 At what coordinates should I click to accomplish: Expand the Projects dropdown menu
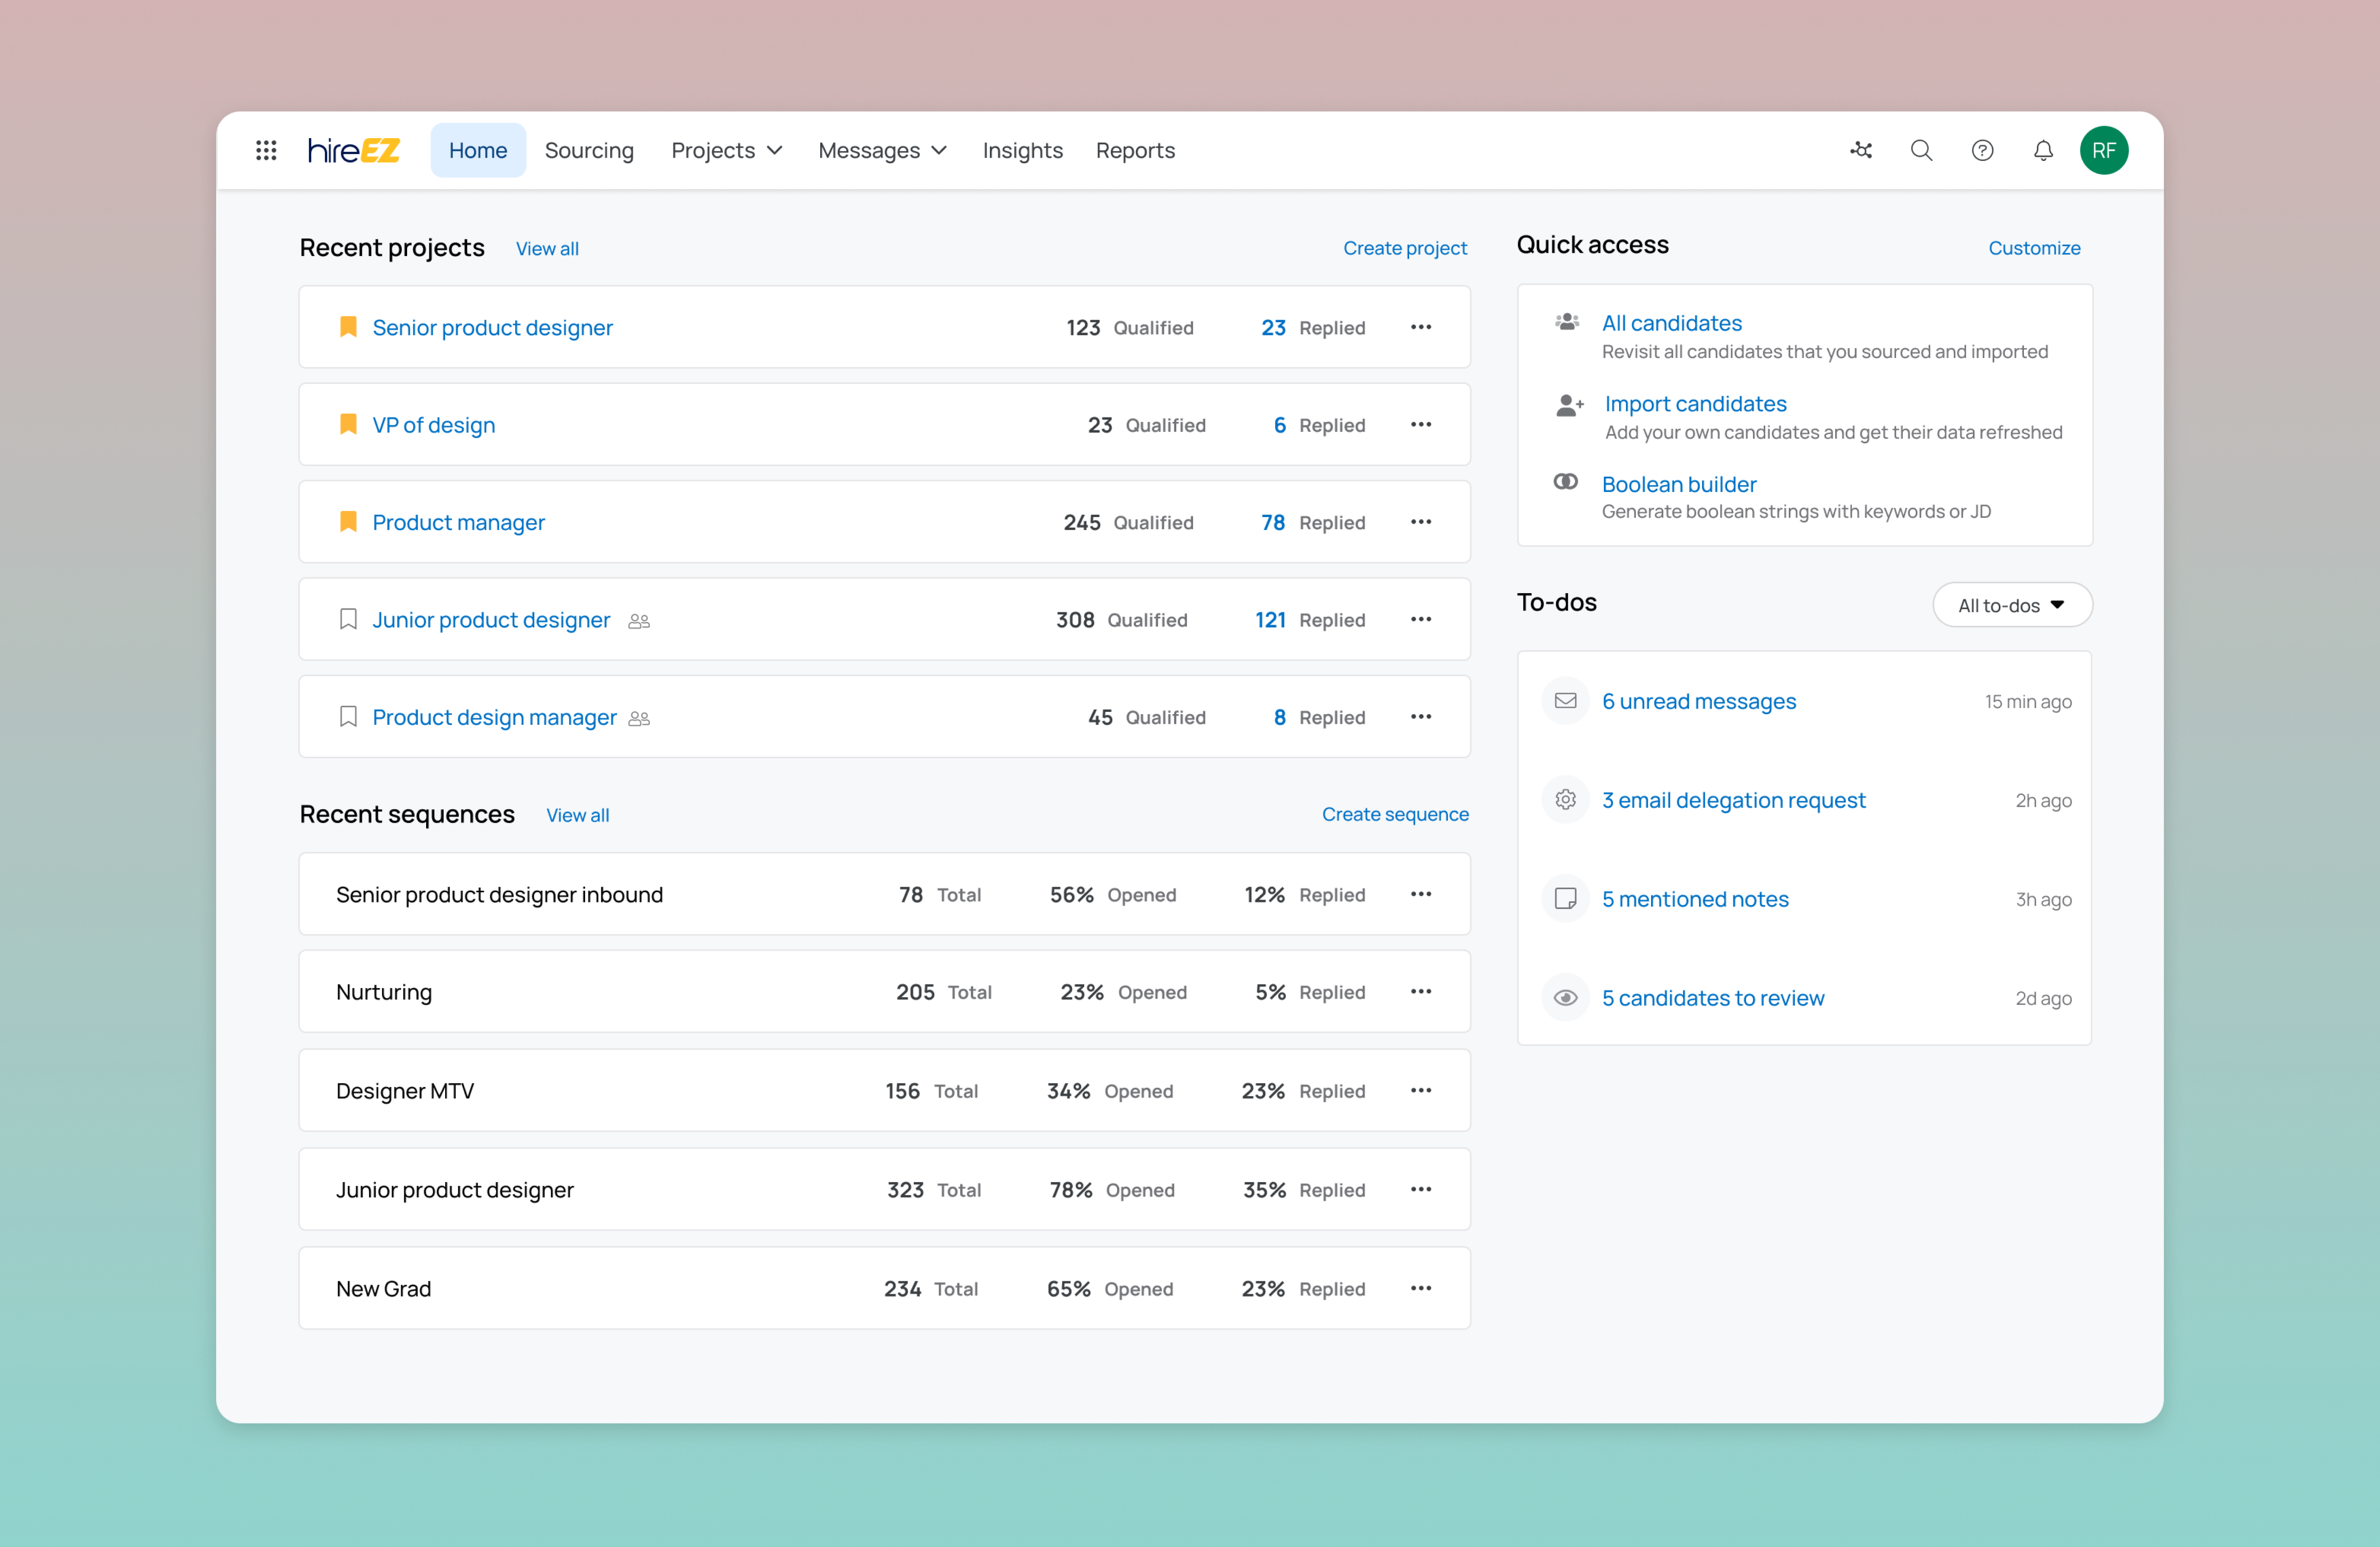pyautogui.click(x=727, y=150)
